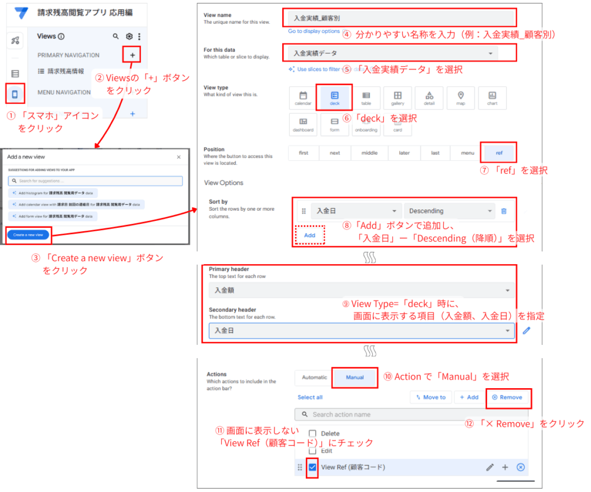Screen dimensions: 591x492
Task: Select the form view type icon
Action: point(334,122)
